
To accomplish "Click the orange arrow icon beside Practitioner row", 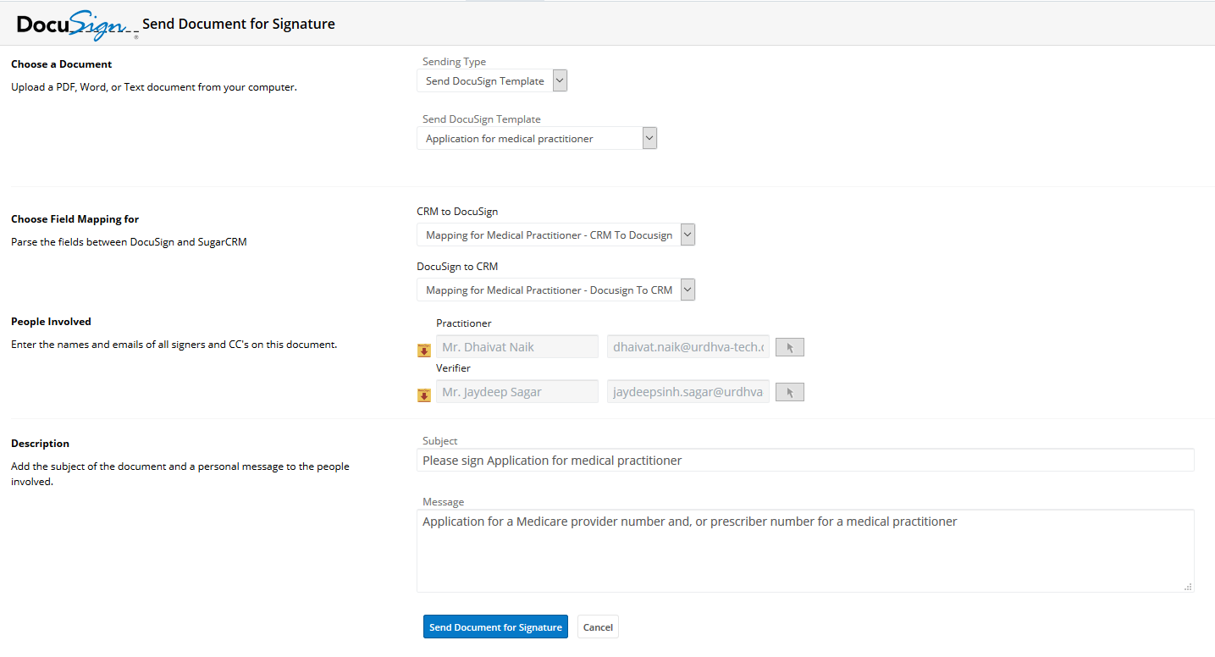I will pyautogui.click(x=424, y=351).
